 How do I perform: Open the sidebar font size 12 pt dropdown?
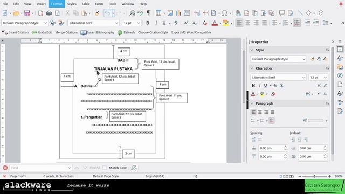coord(325,78)
